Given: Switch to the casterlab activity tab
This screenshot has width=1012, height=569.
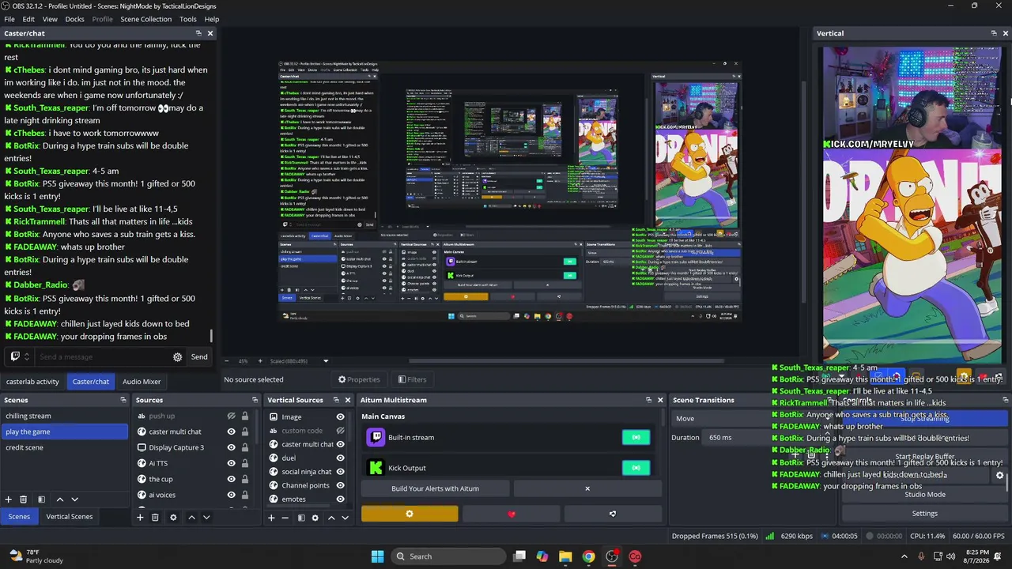Looking at the screenshot, I should 32,382.
